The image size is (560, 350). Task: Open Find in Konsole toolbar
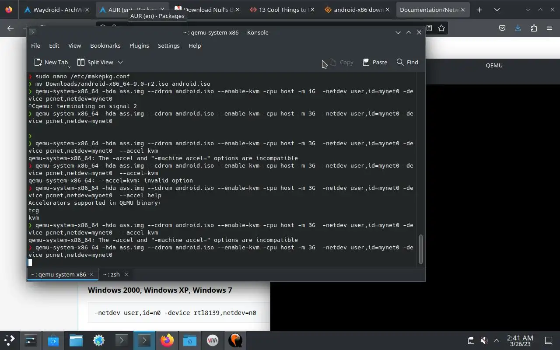point(407,62)
